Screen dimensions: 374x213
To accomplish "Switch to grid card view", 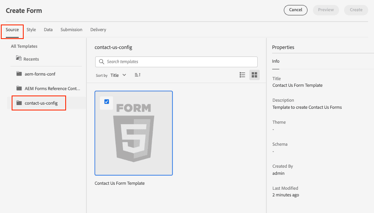I will [x=254, y=75].
